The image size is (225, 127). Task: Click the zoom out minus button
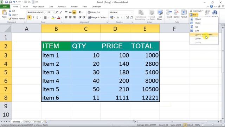(202, 125)
